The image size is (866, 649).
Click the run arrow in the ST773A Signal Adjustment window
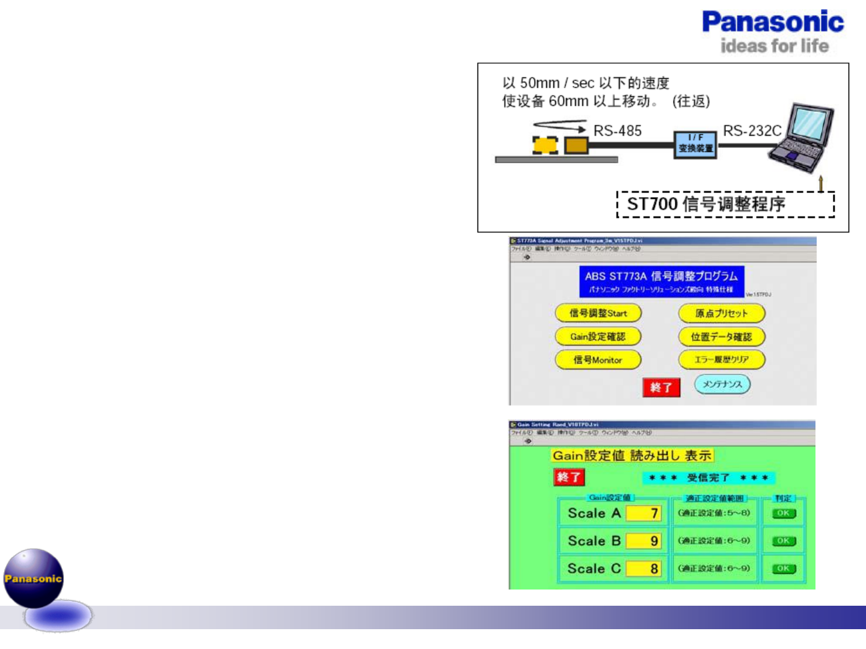coord(527,257)
